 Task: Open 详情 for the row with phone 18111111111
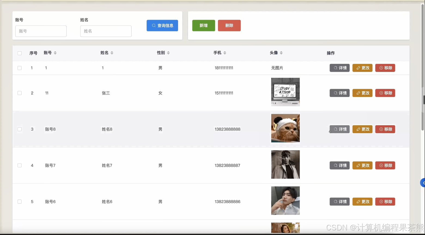(340, 68)
